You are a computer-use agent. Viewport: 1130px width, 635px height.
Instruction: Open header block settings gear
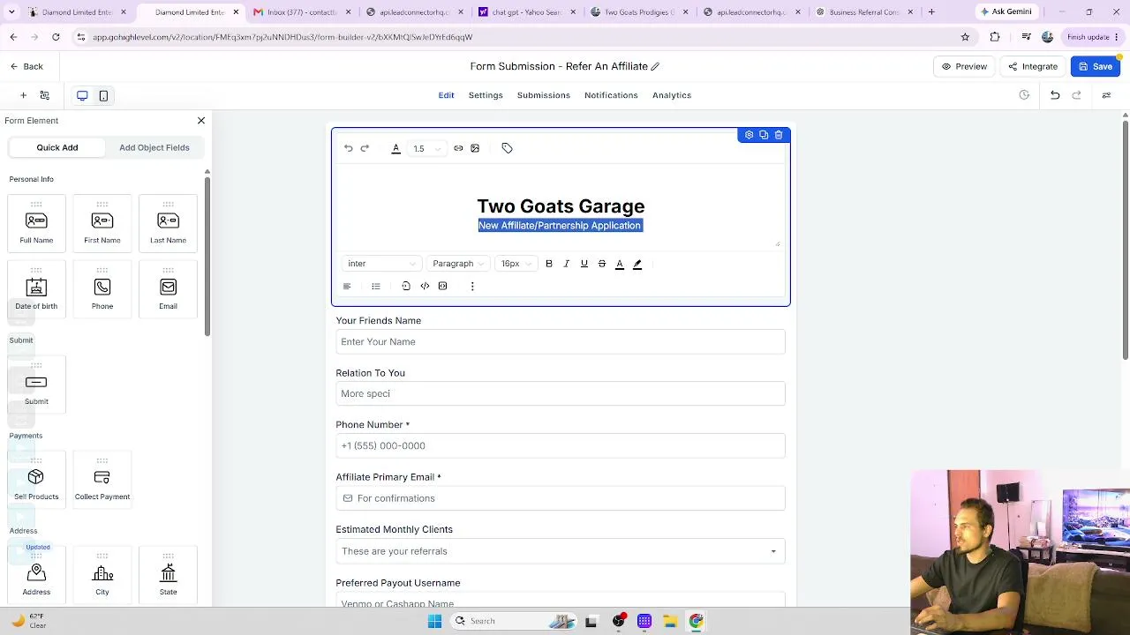coord(749,135)
